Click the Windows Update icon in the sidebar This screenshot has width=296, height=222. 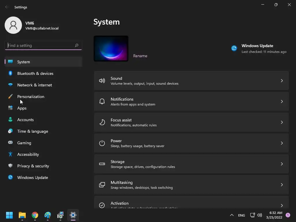coord(10,177)
